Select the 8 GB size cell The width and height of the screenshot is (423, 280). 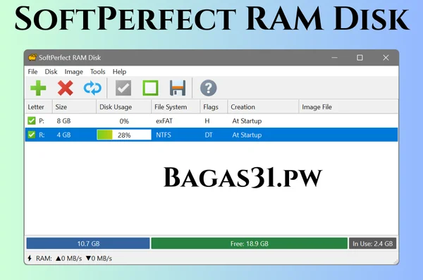[x=63, y=121]
